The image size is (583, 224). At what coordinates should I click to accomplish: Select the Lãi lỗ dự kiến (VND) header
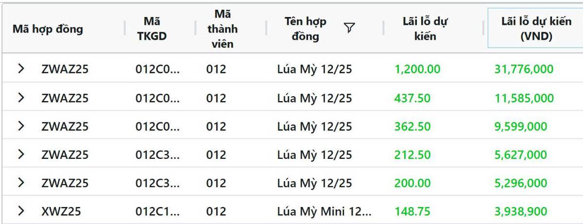[x=529, y=29]
